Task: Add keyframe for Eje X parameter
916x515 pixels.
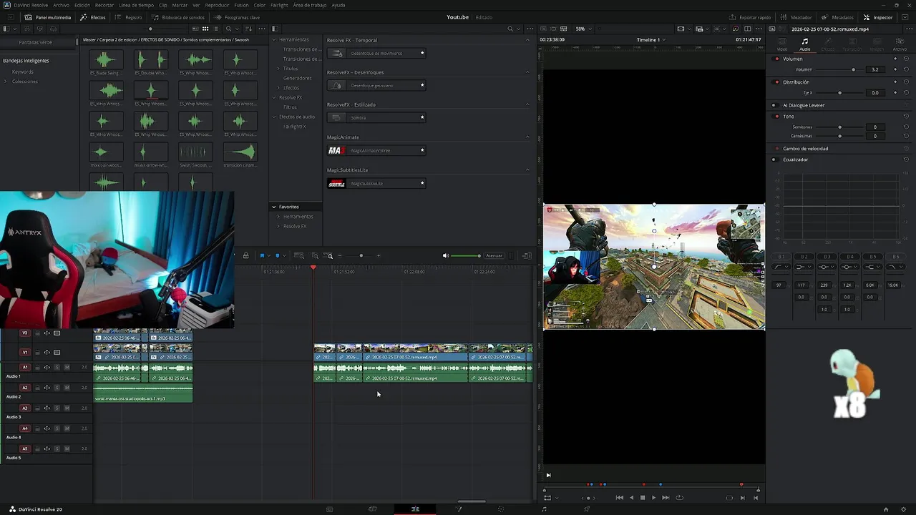Action: tap(895, 92)
